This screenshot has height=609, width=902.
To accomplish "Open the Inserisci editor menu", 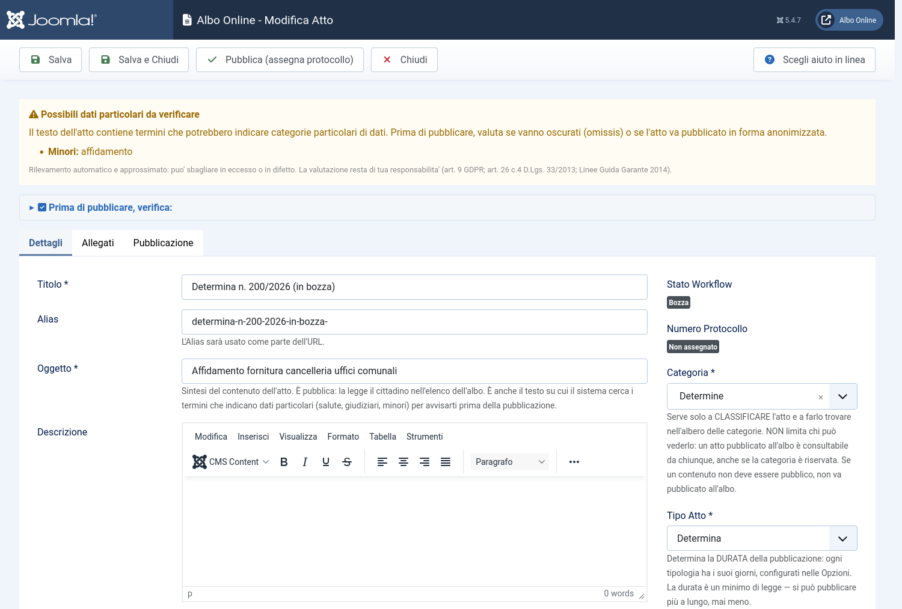I will tap(253, 437).
